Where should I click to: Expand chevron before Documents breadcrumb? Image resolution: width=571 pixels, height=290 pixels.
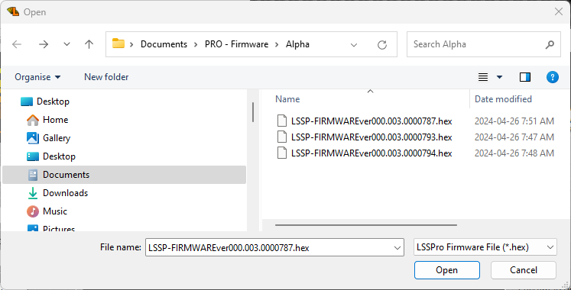tap(131, 44)
